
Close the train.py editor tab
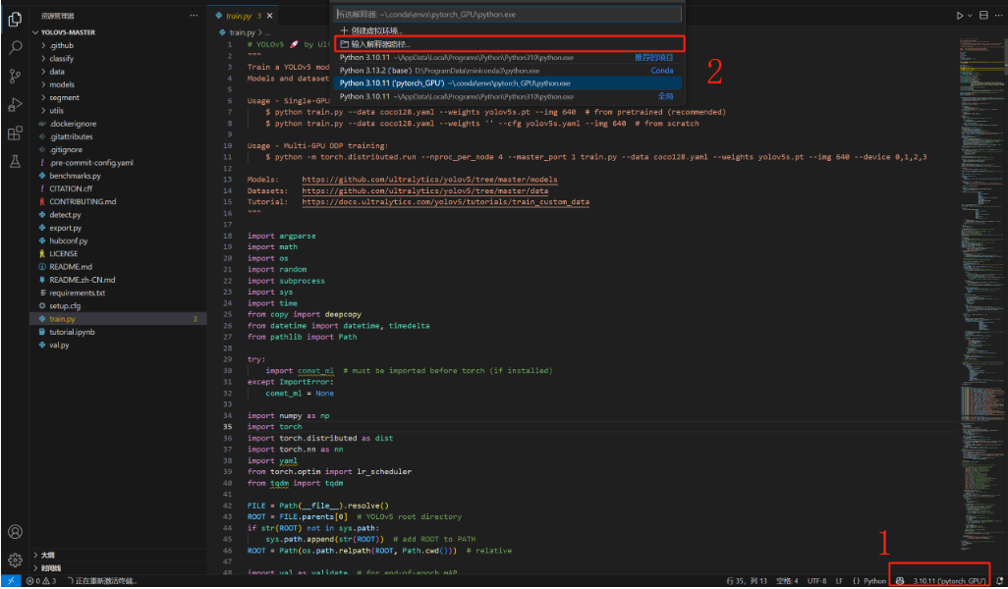(269, 16)
